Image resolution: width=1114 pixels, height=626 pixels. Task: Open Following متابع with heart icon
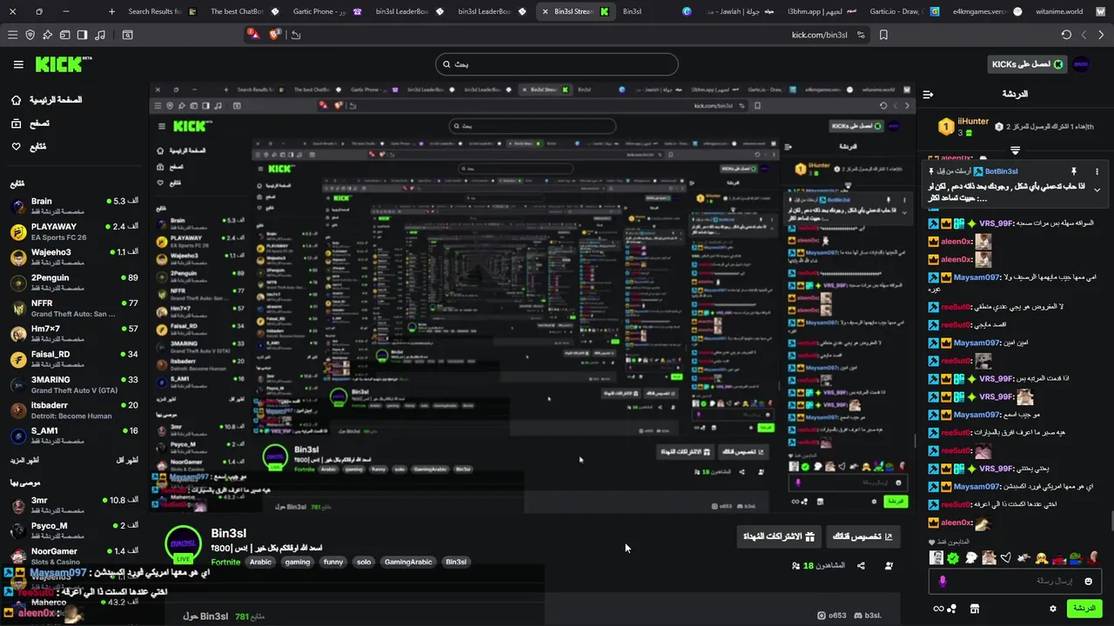tap(29, 146)
